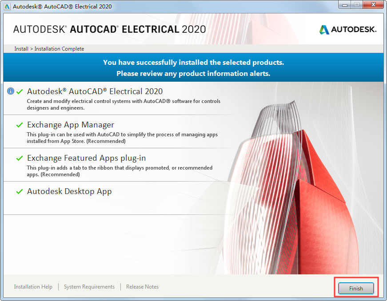Image resolution: width=387 pixels, height=301 pixels.
Task: Click the Exchange Featured Apps plug-in heading
Action: (86, 158)
